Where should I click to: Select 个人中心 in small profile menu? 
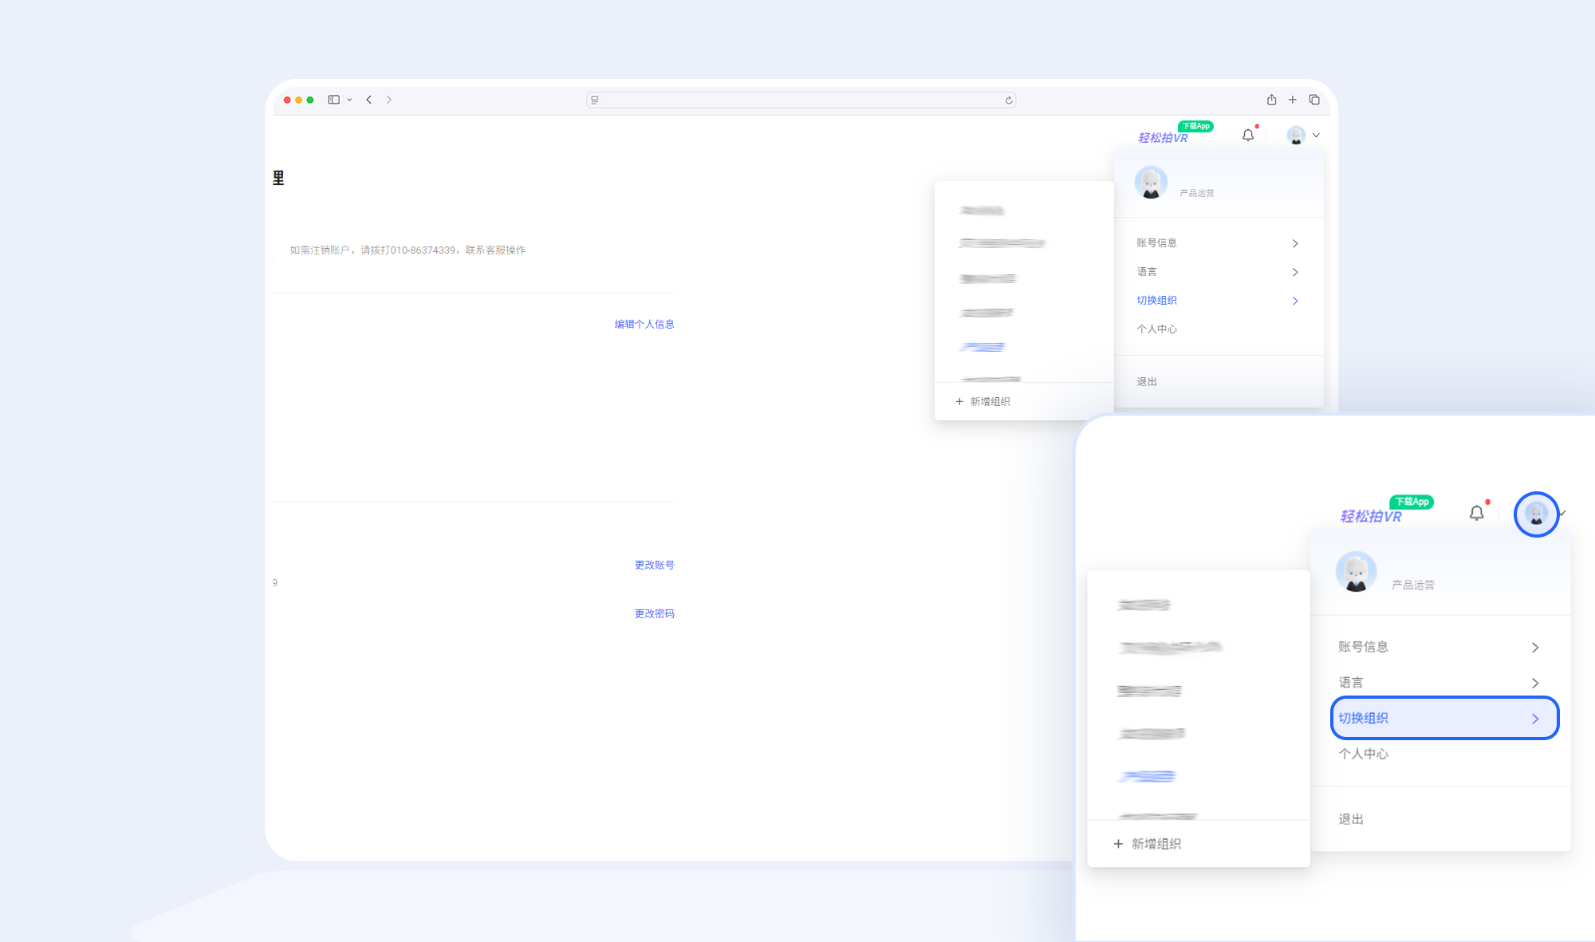pos(1156,329)
